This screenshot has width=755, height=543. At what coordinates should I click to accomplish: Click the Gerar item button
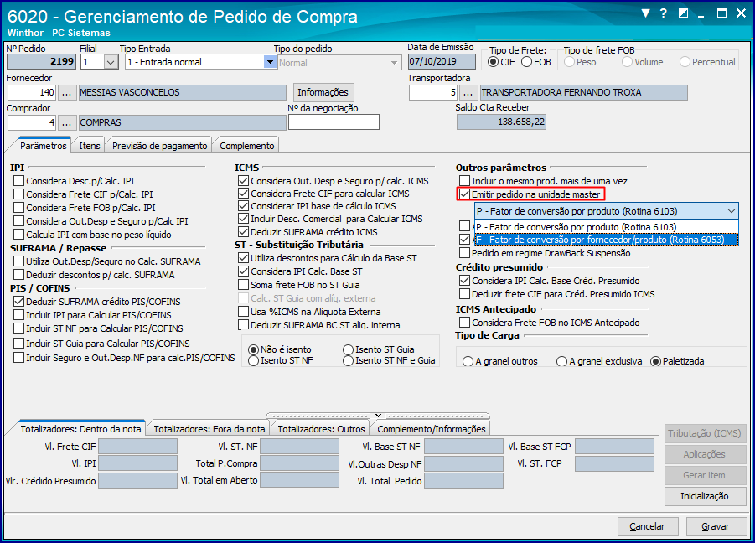point(705,476)
